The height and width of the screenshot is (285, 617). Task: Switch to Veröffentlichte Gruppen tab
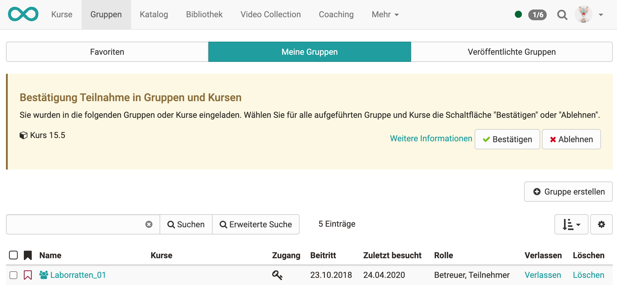pyautogui.click(x=512, y=52)
